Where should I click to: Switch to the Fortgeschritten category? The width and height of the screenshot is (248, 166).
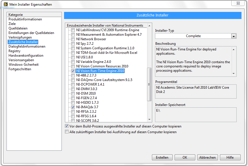click(x=20, y=69)
